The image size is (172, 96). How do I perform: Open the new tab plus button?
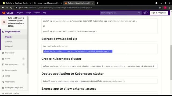pos(97,3)
